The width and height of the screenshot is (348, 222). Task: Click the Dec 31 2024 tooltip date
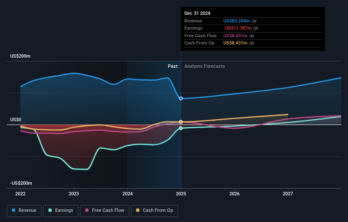[x=197, y=13]
